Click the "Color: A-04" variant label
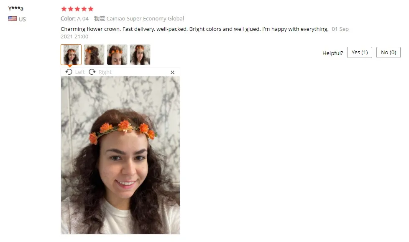Screen dimensions: 409x242 [x=74, y=19]
